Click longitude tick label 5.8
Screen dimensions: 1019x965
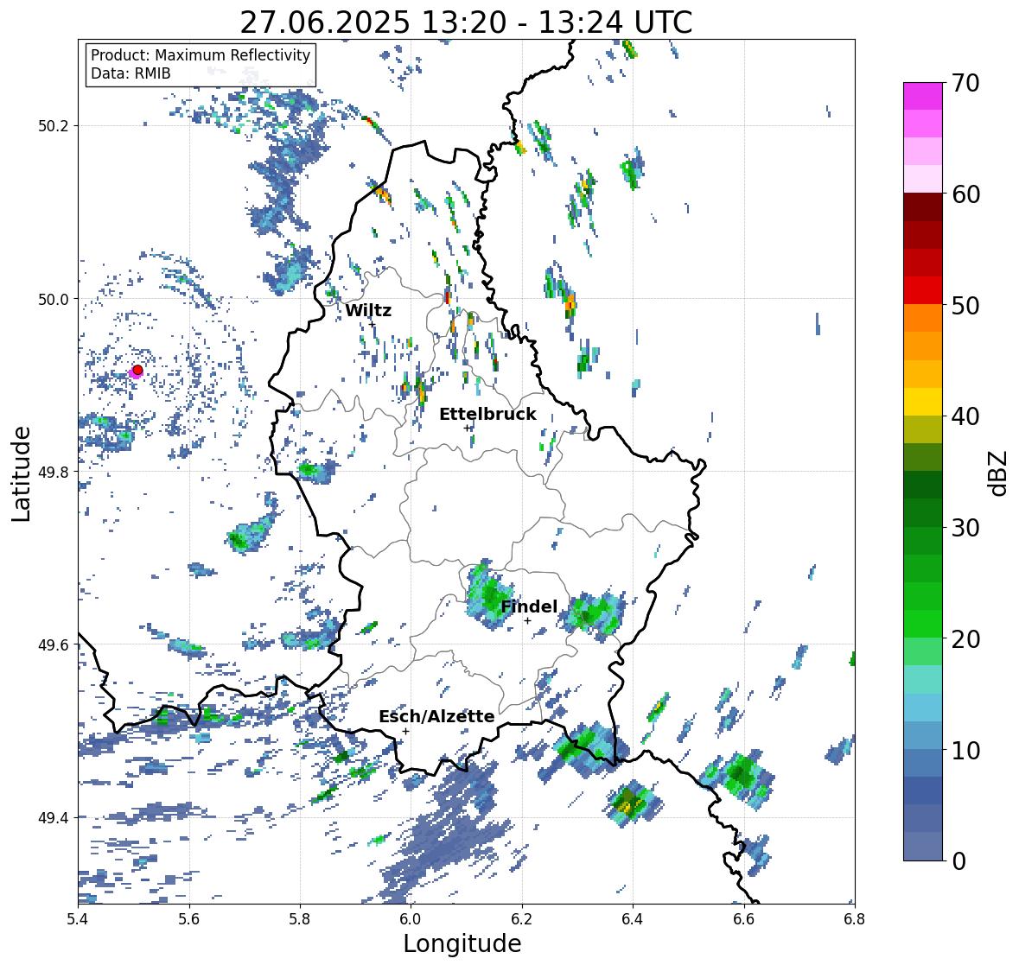point(300,919)
